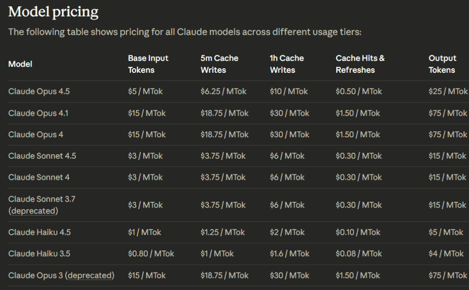469x290 pixels.
Task: Click the deprecated link beside Claude Sonnet 3.7
Action: point(33,211)
